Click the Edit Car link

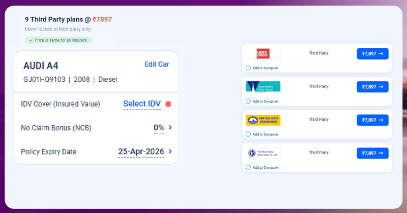[157, 64]
